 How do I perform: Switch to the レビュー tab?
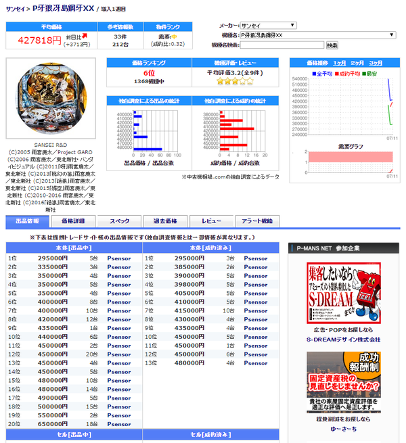pyautogui.click(x=212, y=221)
